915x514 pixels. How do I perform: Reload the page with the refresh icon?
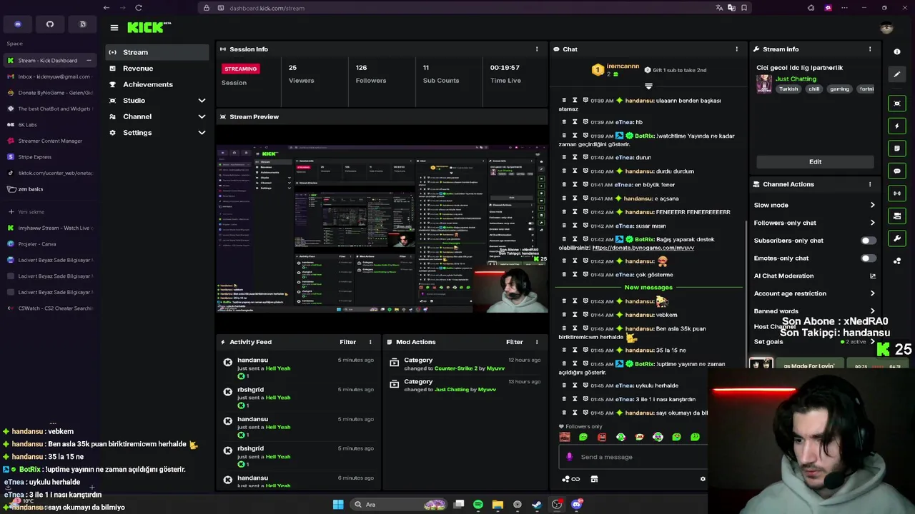point(139,8)
